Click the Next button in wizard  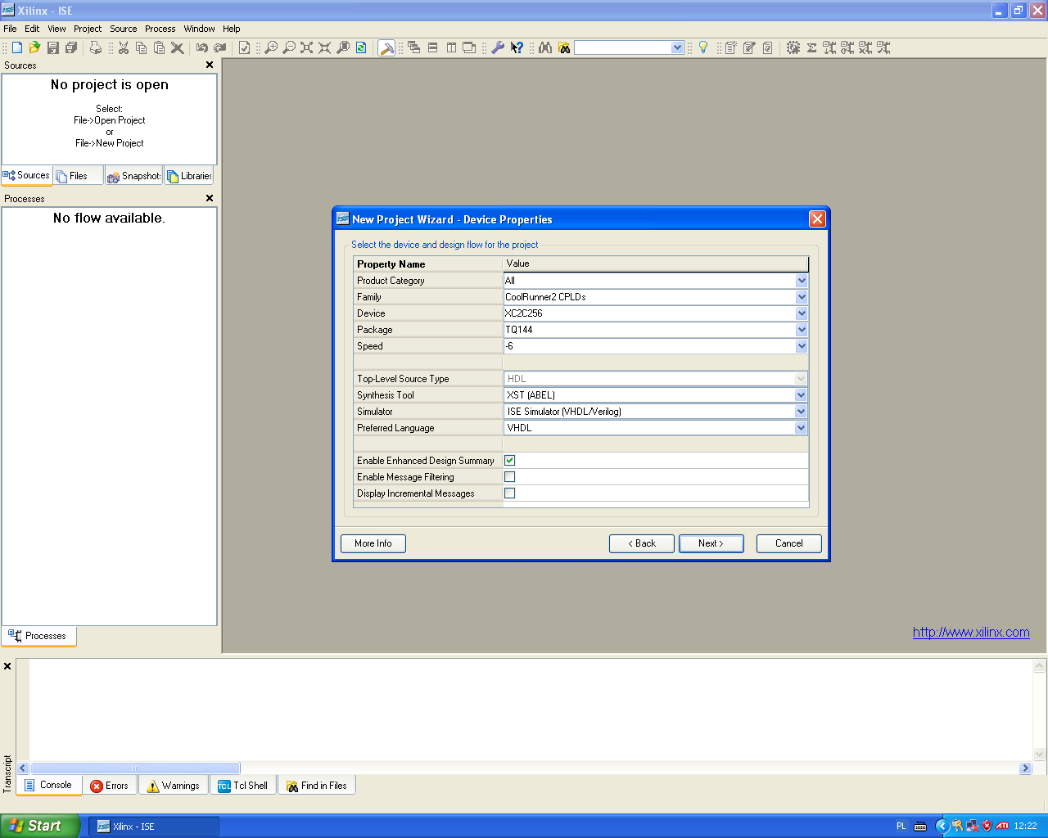pos(711,543)
